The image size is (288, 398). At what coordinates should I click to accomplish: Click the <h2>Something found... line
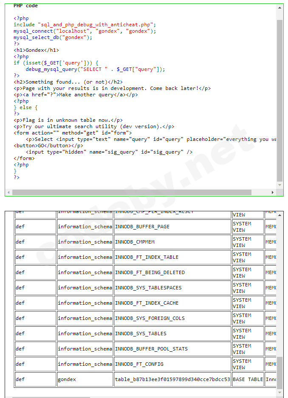pyautogui.click(x=68, y=82)
